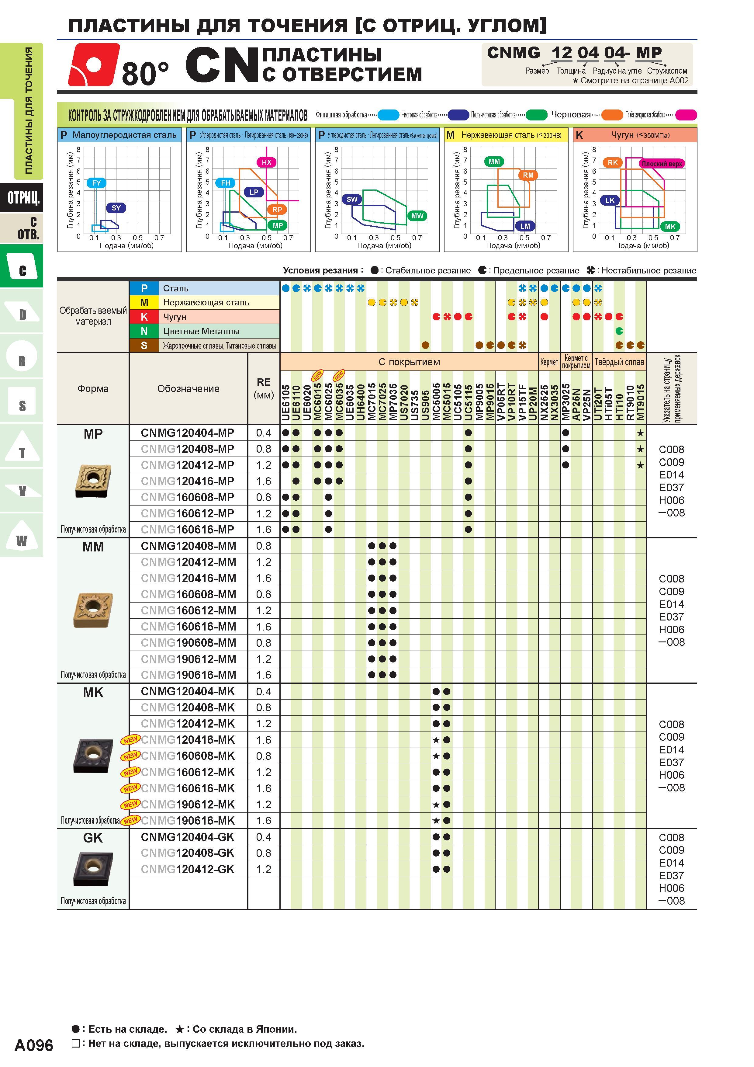Click the NEW badge beside CNMG120416-MK

point(130,739)
